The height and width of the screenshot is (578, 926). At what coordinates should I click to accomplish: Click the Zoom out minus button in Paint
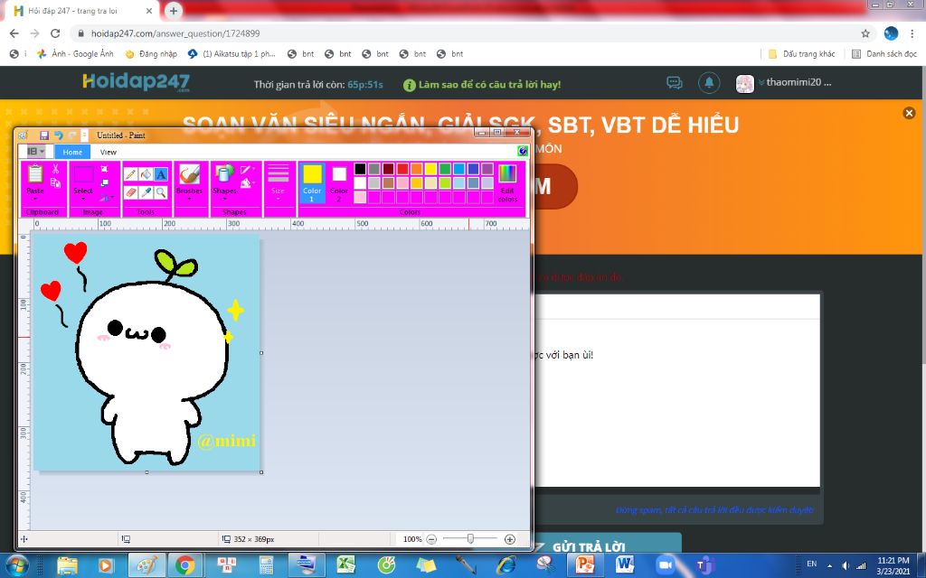(x=431, y=539)
